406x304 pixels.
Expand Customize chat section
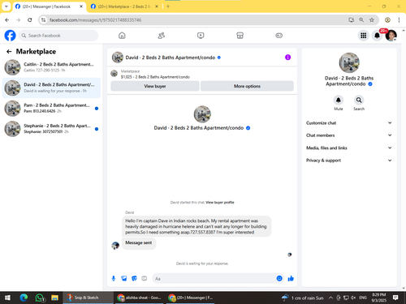(x=349, y=123)
